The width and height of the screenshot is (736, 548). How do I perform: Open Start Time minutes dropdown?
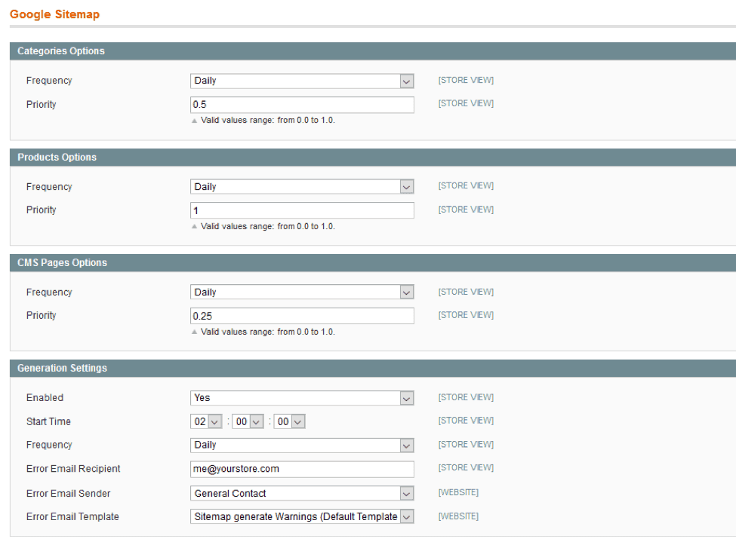[248, 421]
